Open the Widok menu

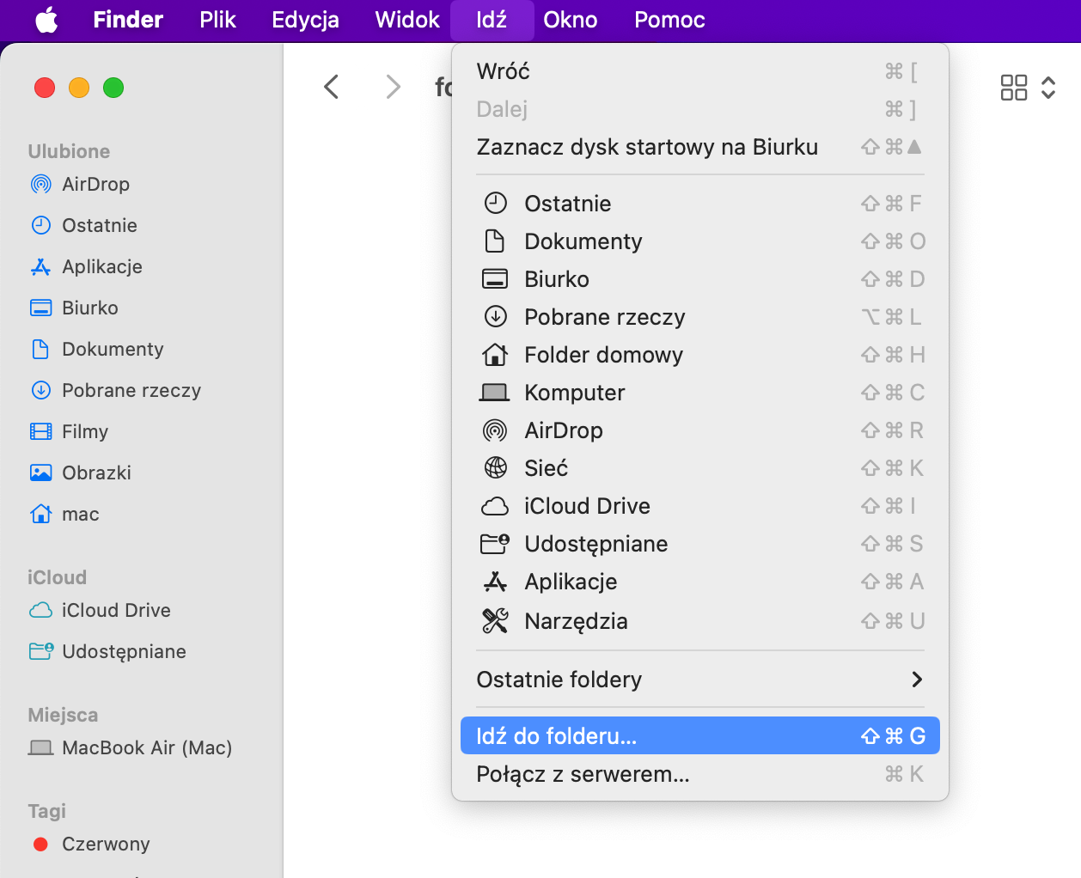(x=407, y=20)
